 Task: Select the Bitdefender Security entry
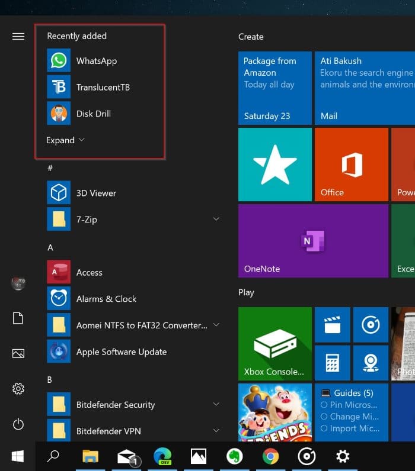pos(134,404)
